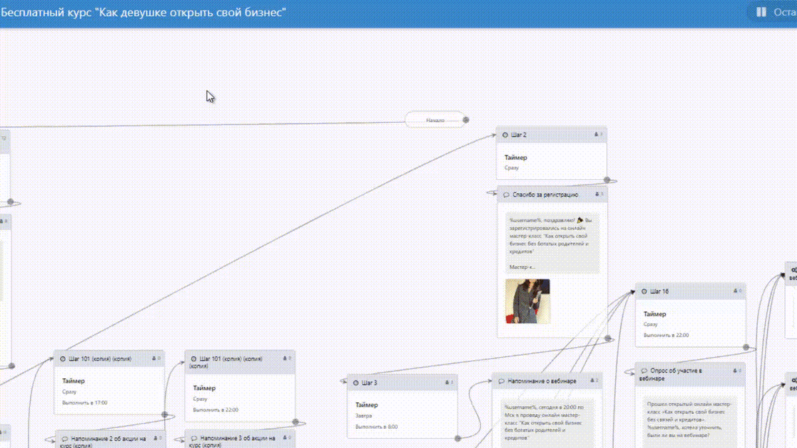Click Выполнить в 17:00 in Шаг 101

point(84,403)
